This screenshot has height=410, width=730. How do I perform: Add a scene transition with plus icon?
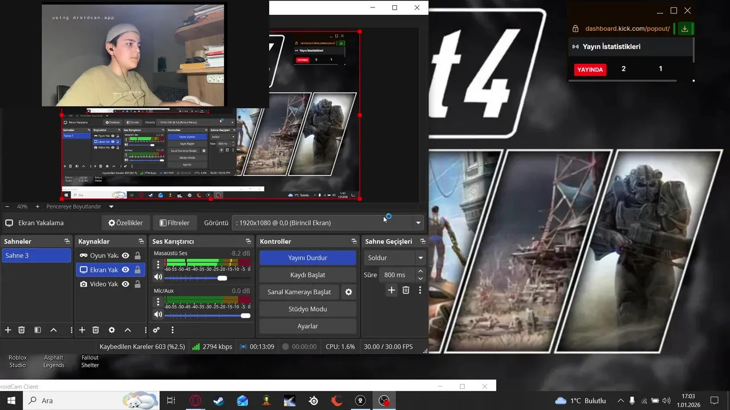click(x=391, y=290)
